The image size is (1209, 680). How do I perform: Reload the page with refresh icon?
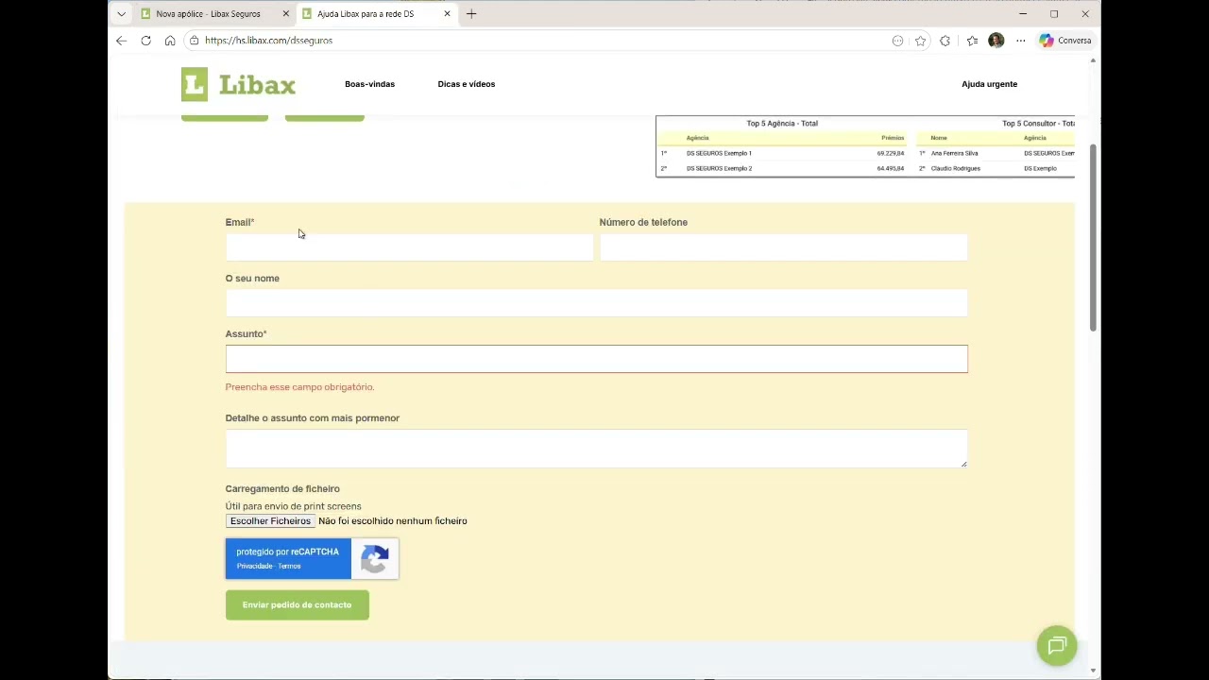(x=145, y=41)
